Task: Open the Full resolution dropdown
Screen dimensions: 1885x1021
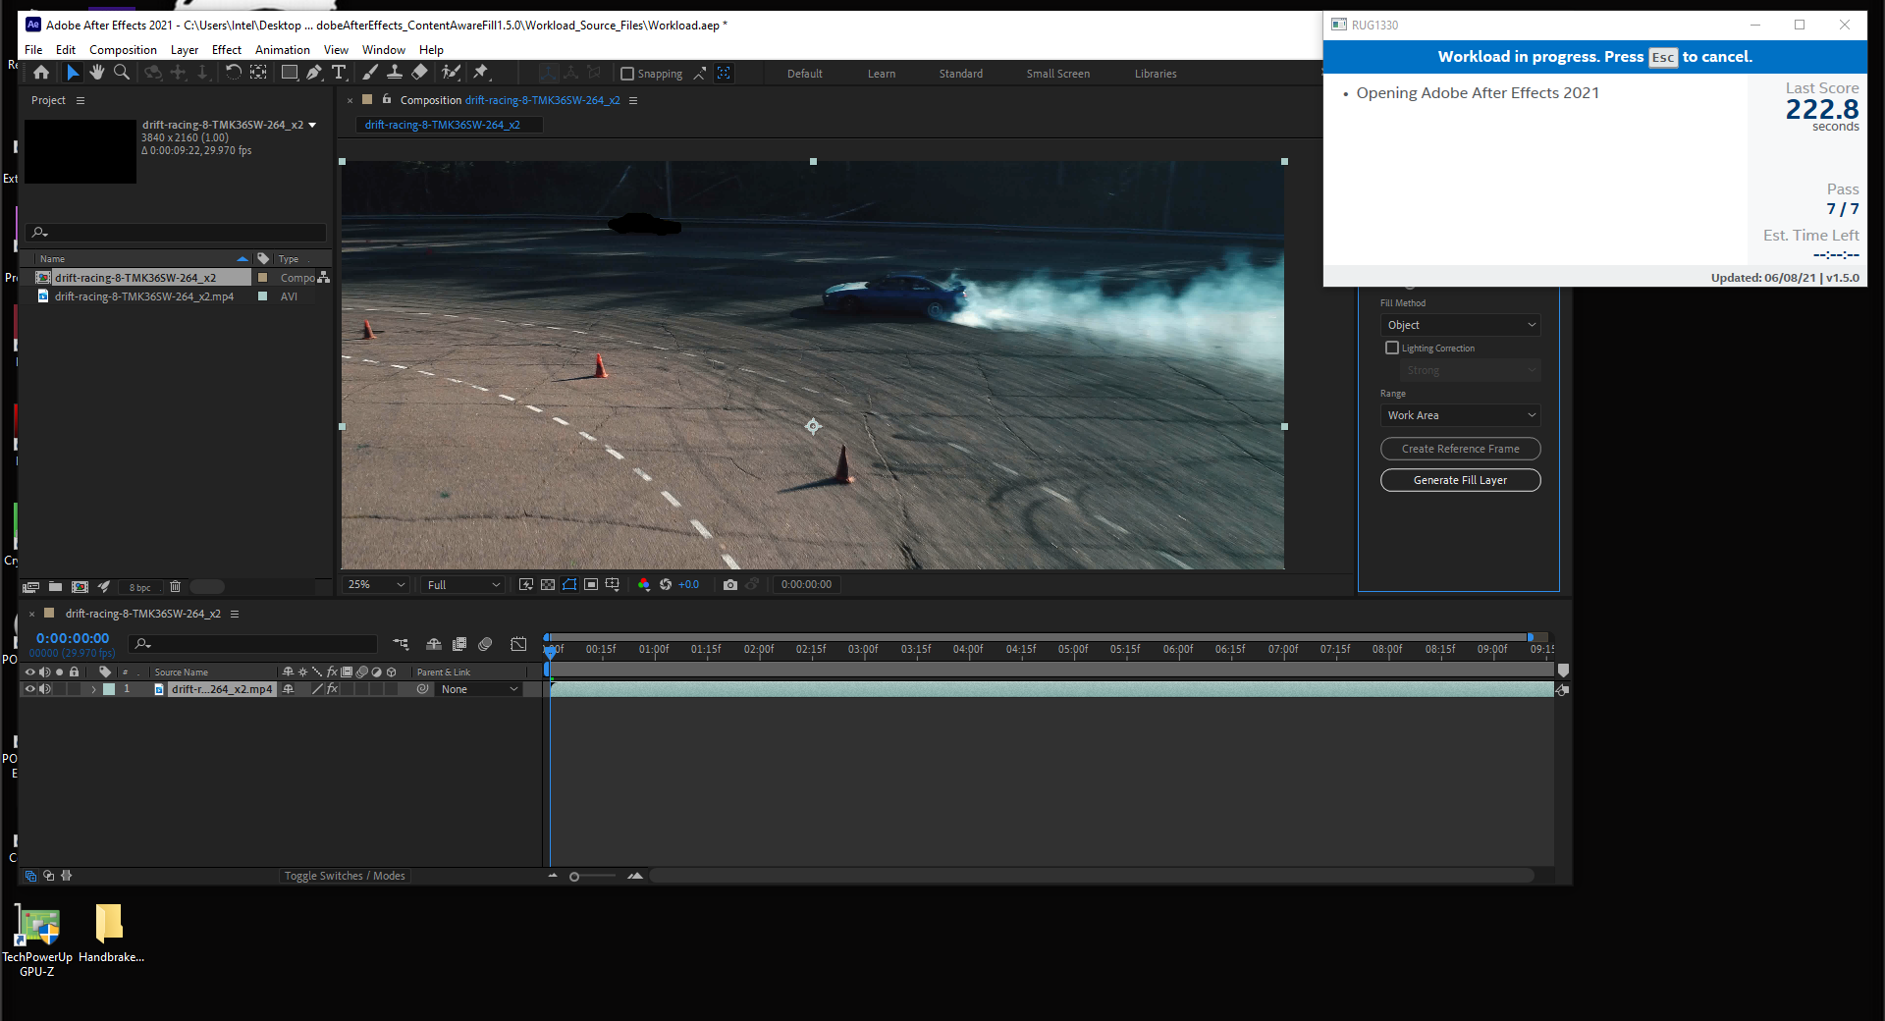Action: (463, 585)
